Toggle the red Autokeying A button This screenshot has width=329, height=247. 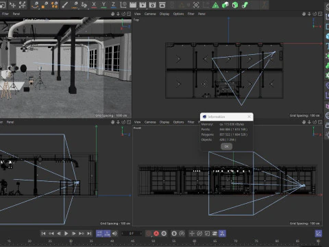156,233
